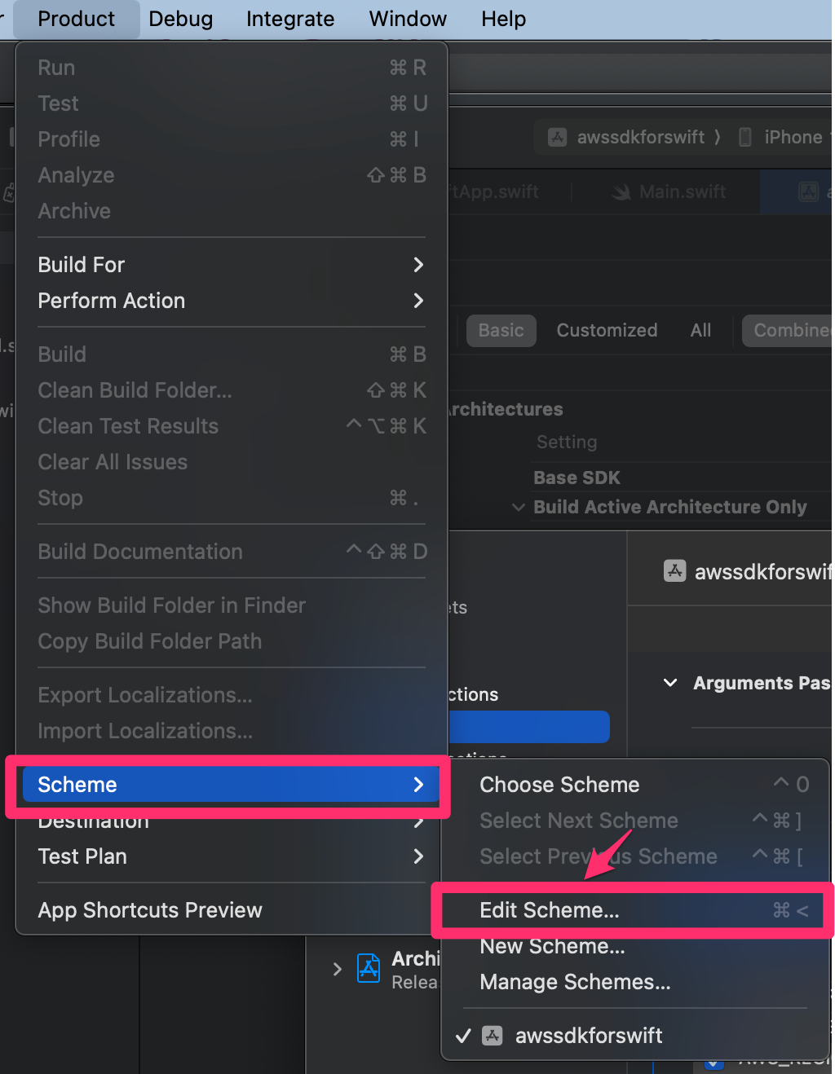The image size is (835, 1074).
Task: Open Manage Schemes dialog
Action: [x=575, y=982]
